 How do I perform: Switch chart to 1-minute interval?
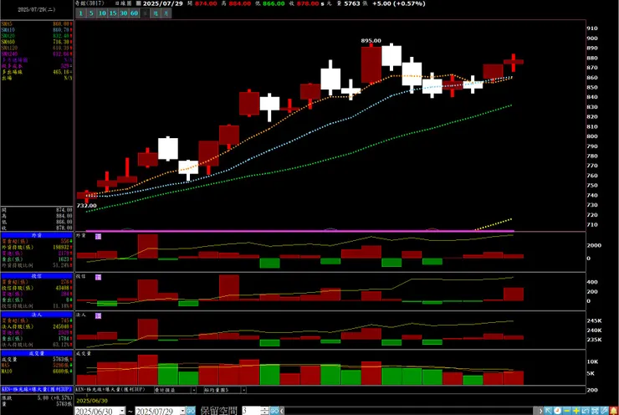coord(80,13)
